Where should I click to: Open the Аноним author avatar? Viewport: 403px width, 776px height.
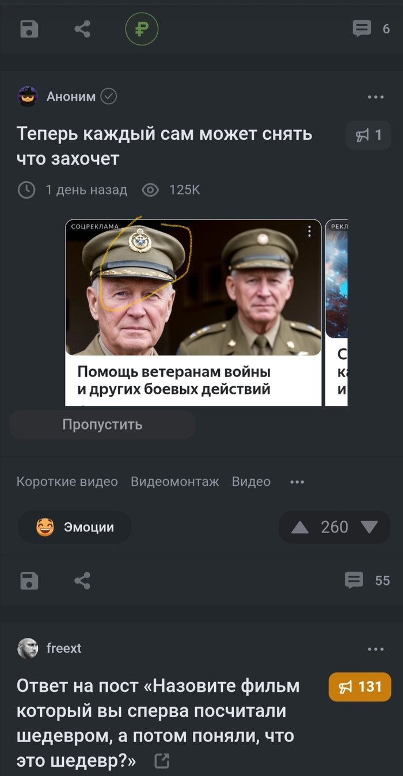point(28,97)
